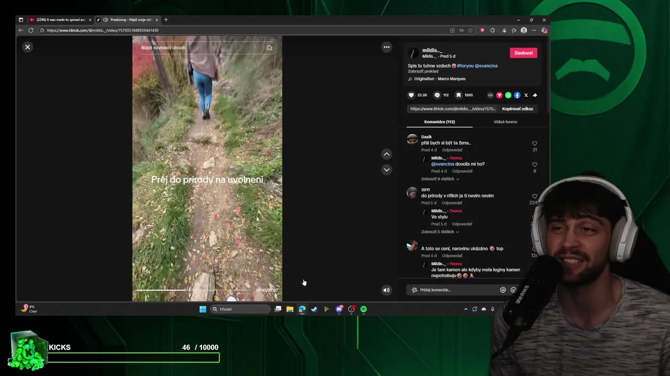Screen dimensions: 670x376
Task: Select the TikTok 'Preskúmaj' browser tab
Action: [x=128, y=20]
